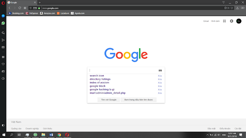Close the Google tab
The image size is (246, 138).
35,3
